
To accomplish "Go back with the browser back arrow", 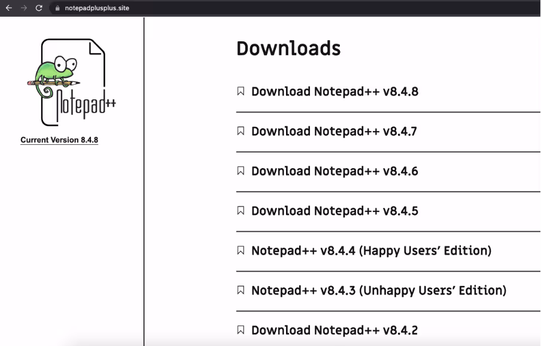I will [9, 8].
